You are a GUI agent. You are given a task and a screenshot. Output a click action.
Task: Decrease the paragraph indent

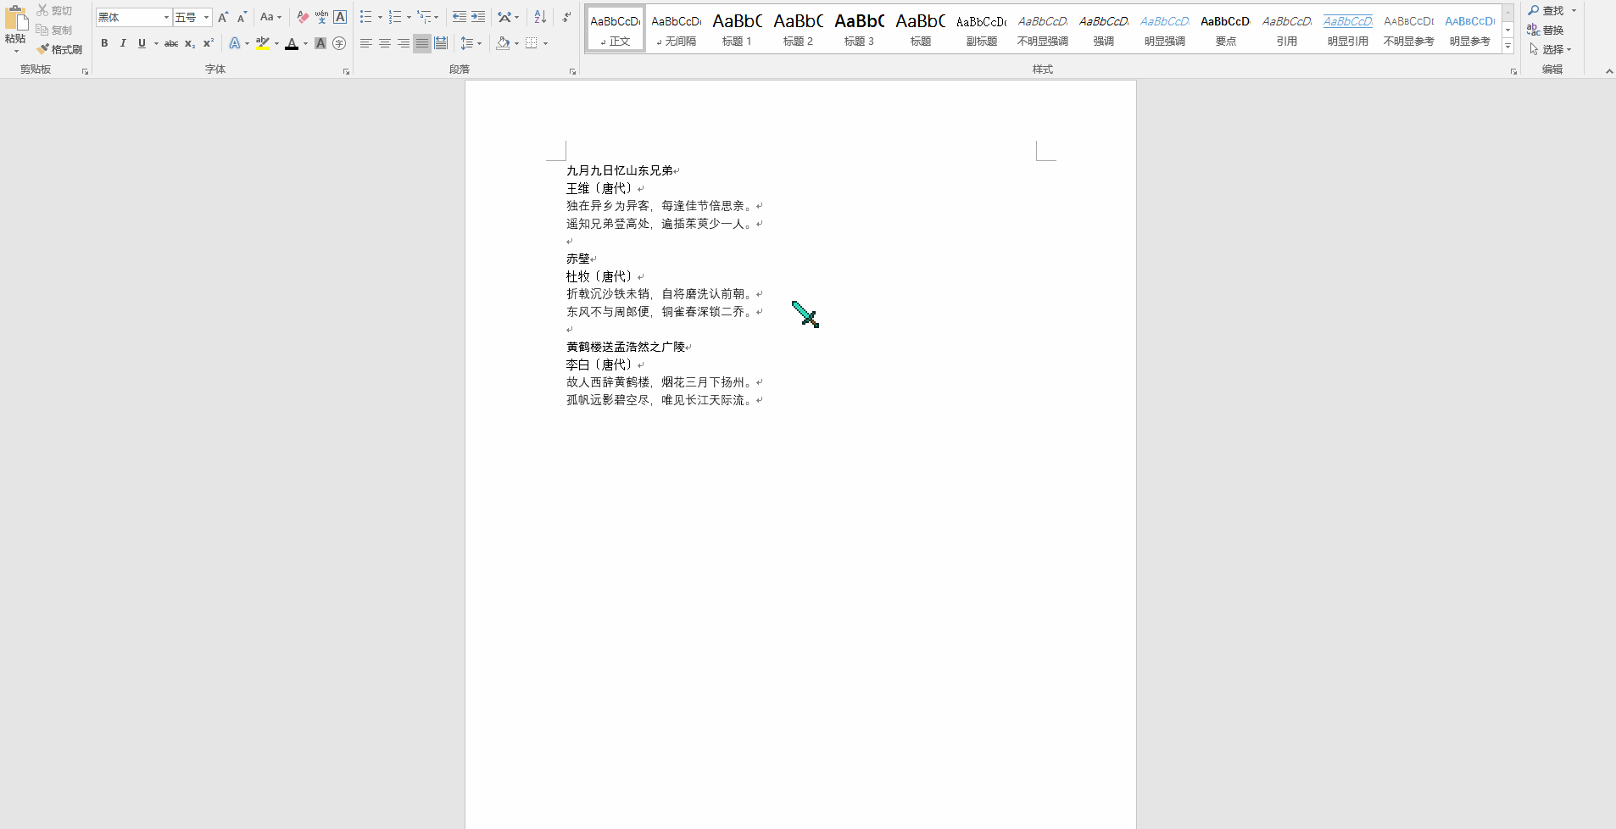(459, 17)
